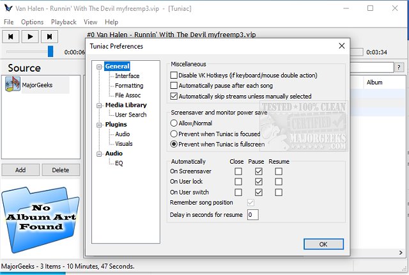Open Visuals plugins page
This screenshot has width=409, height=275.
pyautogui.click(x=123, y=144)
